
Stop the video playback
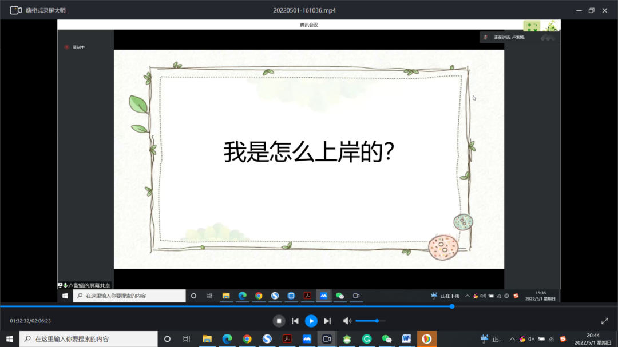(279, 321)
